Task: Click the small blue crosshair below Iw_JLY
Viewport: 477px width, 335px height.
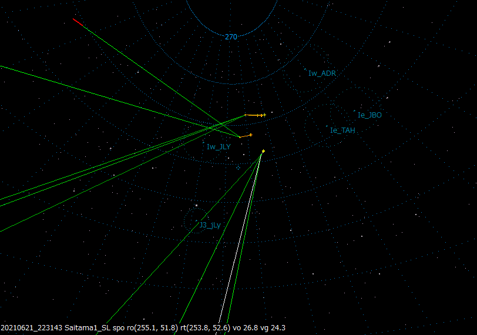Action: 238,168
